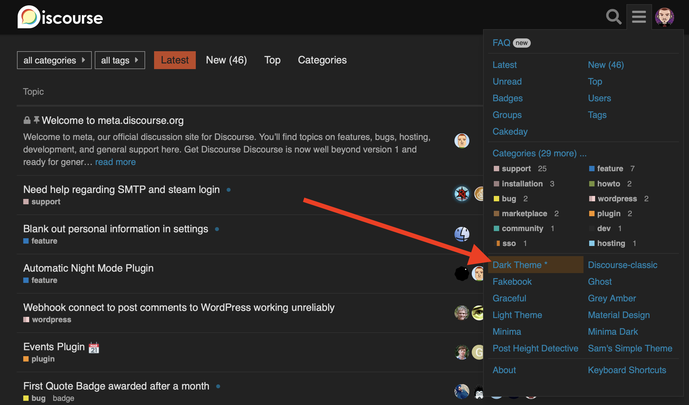Open dev category in menu

coord(604,228)
